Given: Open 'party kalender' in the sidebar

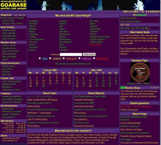Looking at the screenshot, I should tap(9, 33).
